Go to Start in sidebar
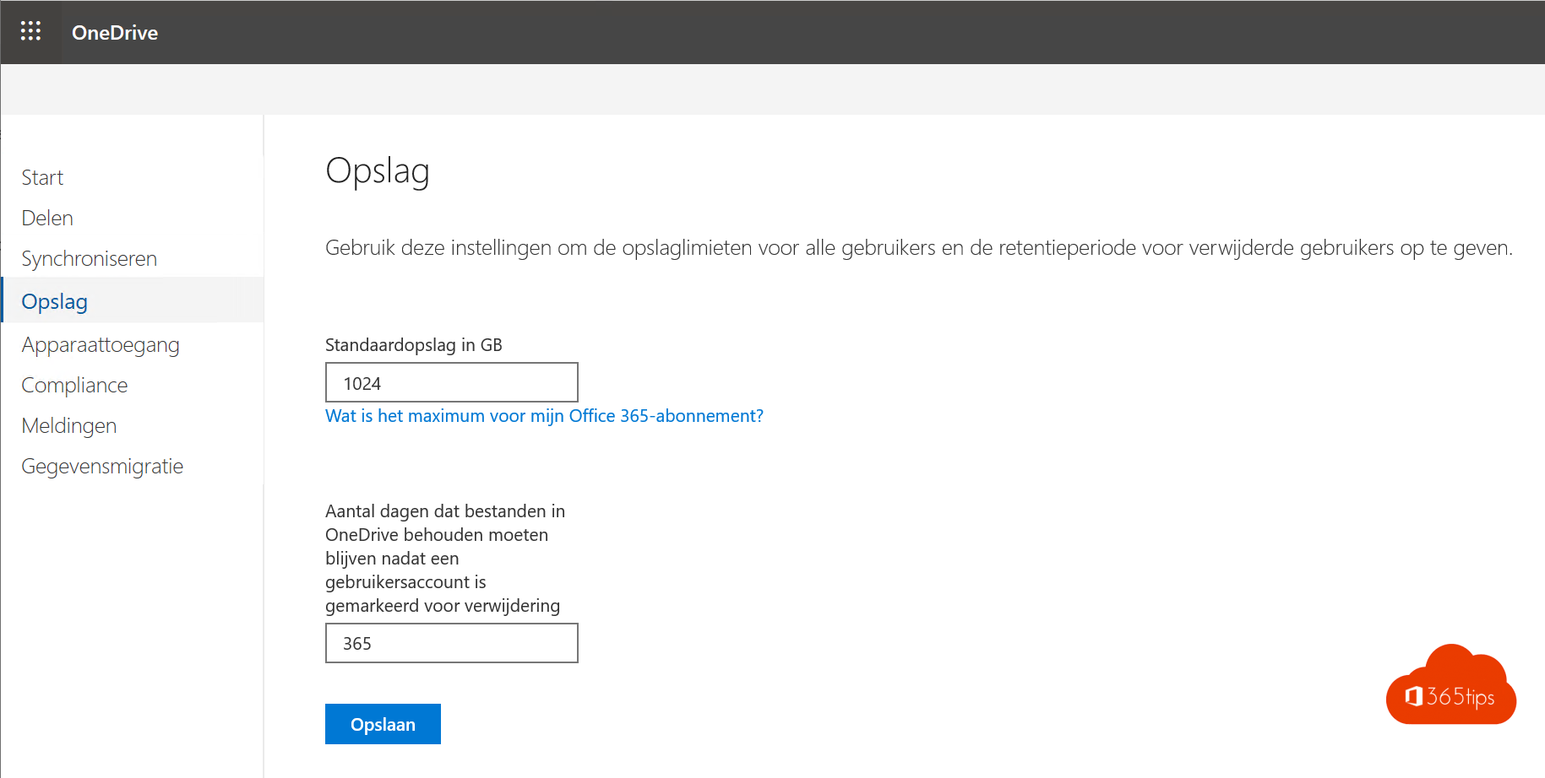The image size is (1545, 778). [42, 178]
